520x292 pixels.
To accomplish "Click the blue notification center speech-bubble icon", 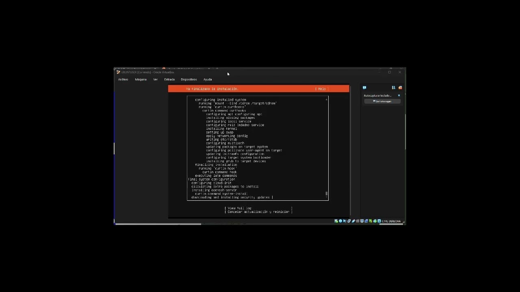I will click(364, 88).
